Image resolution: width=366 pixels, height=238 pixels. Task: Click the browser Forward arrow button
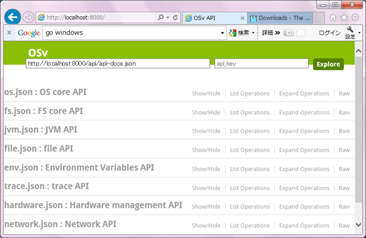pos(28,17)
